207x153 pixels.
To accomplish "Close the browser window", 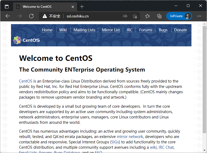I will (x=200, y=6).
